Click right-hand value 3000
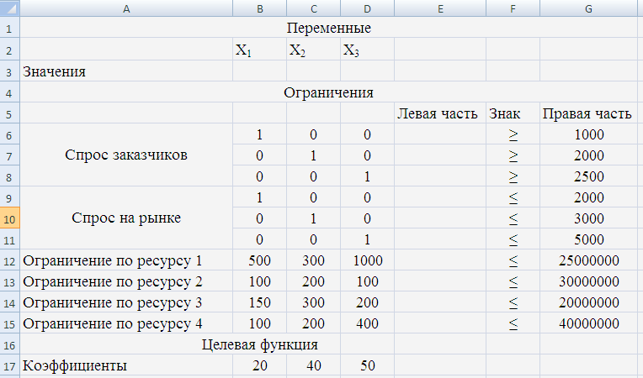Screen dimensions: 643x378 coord(589,218)
